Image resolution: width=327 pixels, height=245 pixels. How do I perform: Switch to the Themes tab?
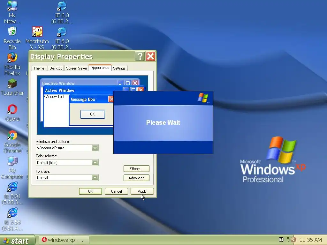pos(40,68)
